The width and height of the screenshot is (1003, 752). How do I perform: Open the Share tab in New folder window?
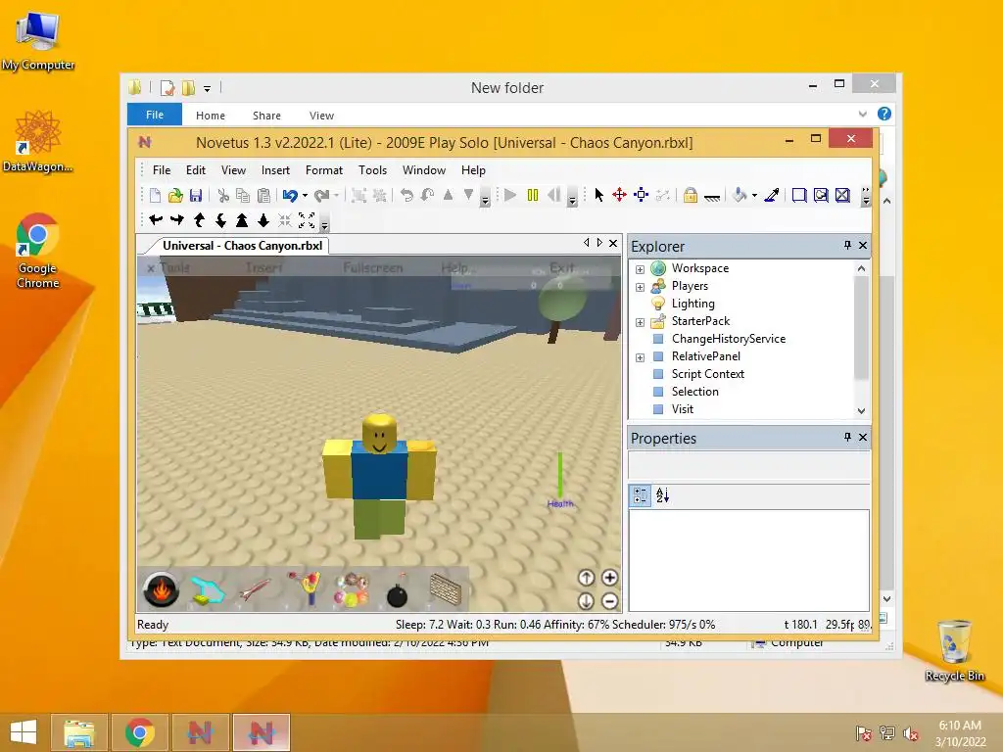pos(266,116)
